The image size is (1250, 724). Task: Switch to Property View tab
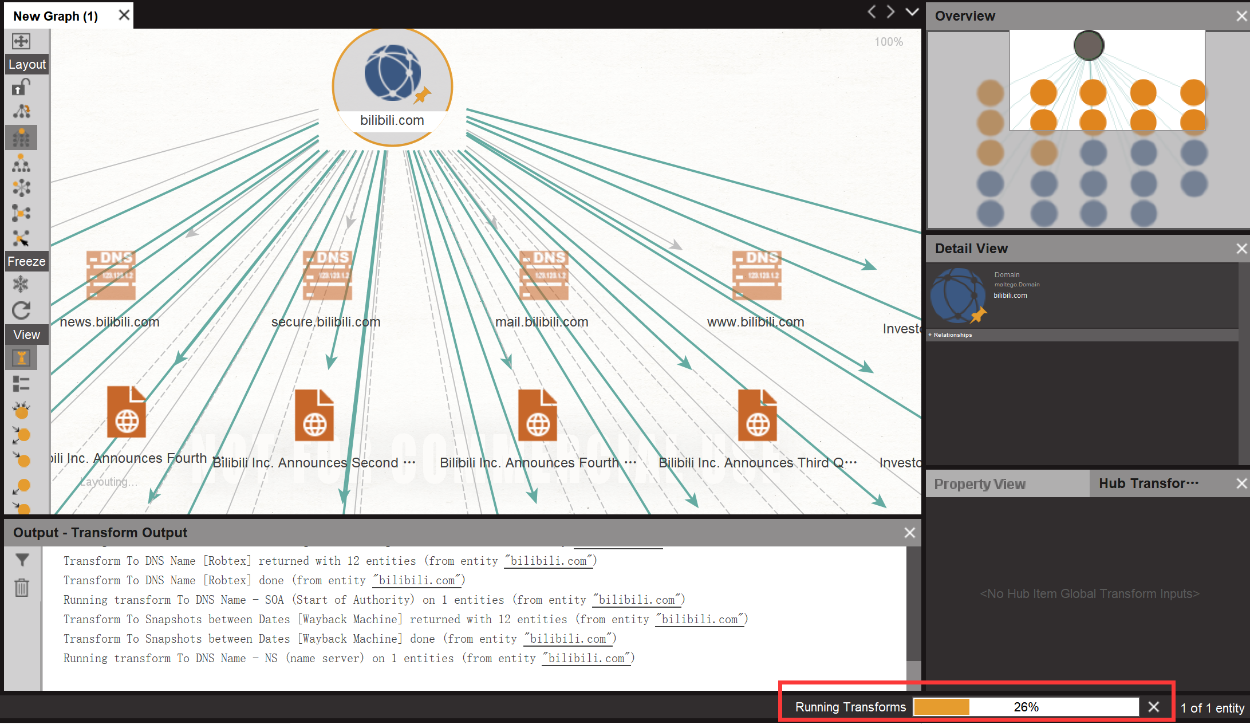click(x=980, y=484)
